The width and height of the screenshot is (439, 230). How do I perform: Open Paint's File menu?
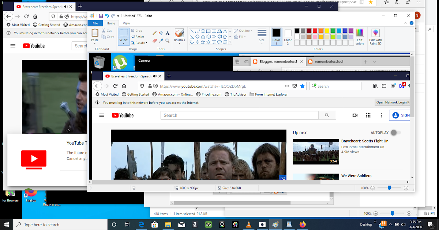(95, 23)
